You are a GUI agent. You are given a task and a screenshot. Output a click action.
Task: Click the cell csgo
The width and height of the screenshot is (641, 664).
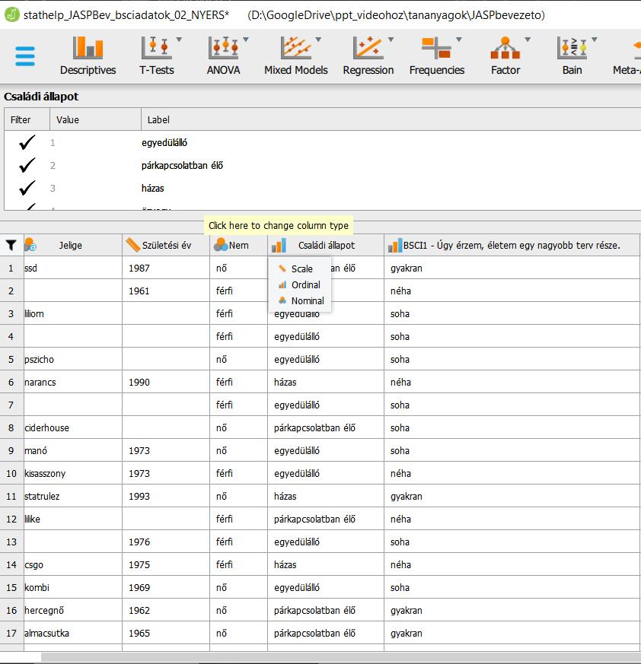click(73, 565)
